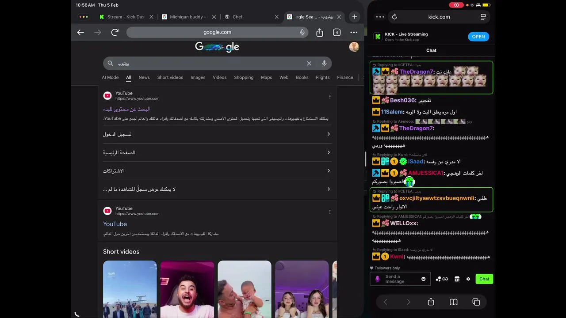Expand الصفحة الرئيسية sitelink row

pos(217,152)
